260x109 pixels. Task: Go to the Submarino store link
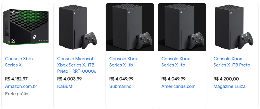(x=120, y=86)
